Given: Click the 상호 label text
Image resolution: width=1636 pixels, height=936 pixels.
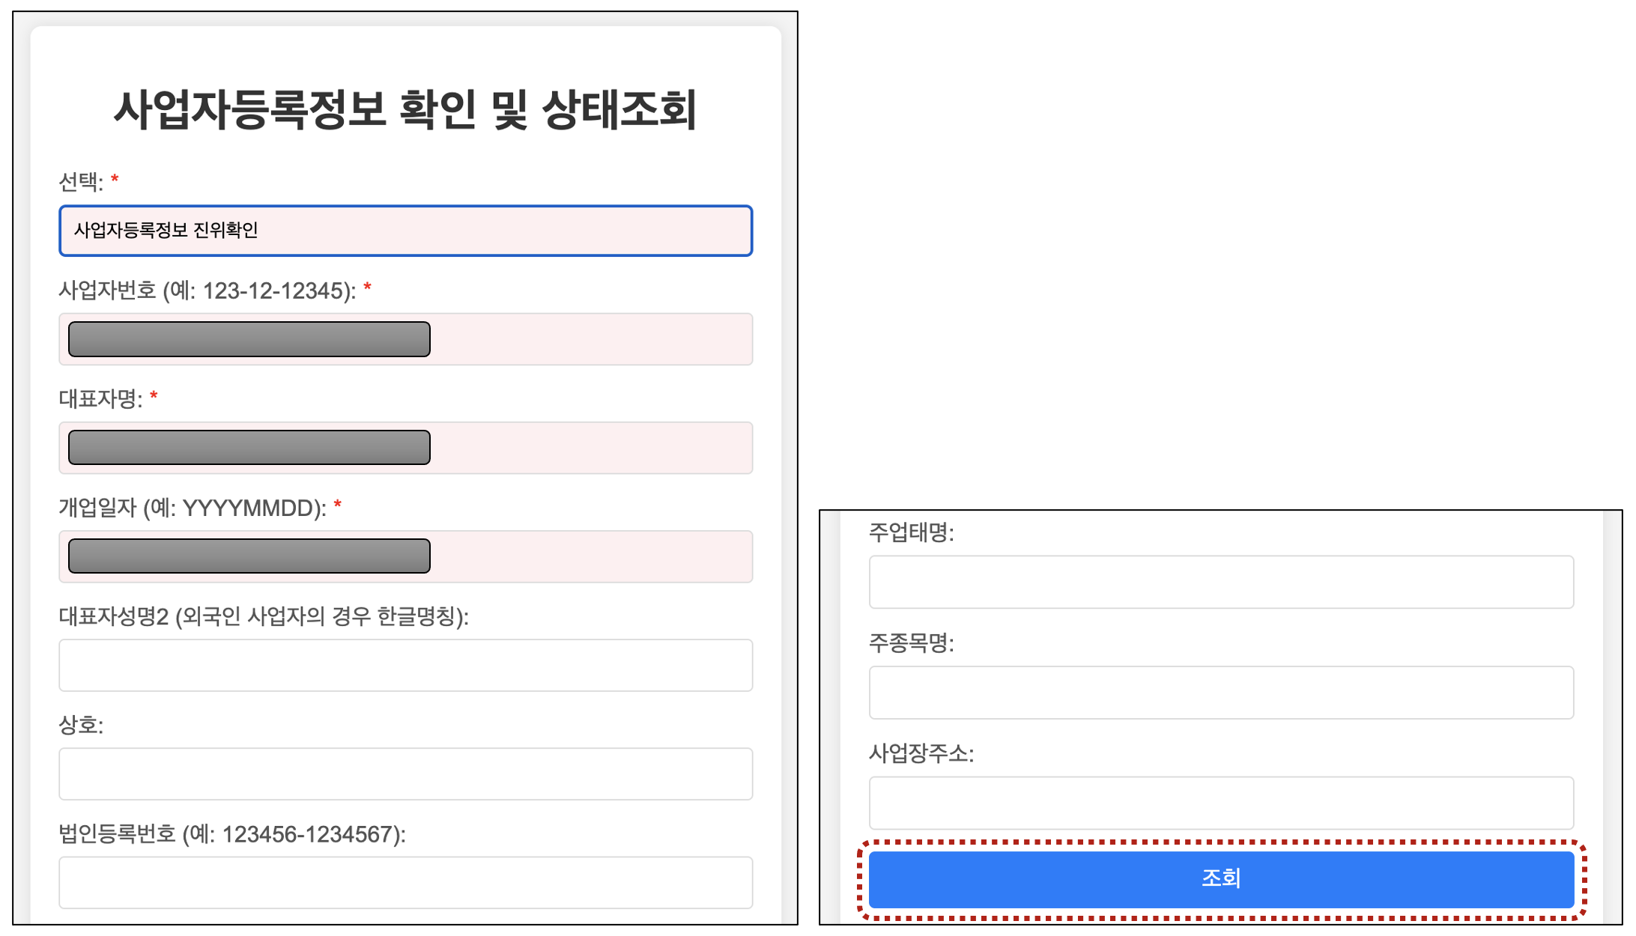Looking at the screenshot, I should pos(81,725).
